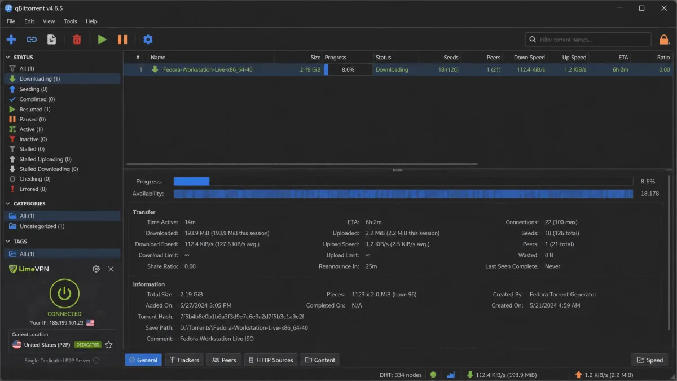Click the Filter torrent names search field
This screenshot has width=677, height=381.
(x=588, y=40)
